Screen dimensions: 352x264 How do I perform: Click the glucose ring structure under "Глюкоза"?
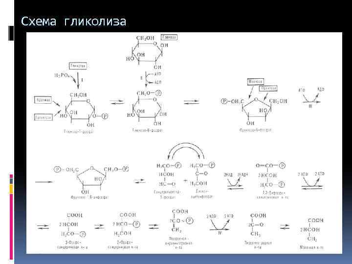147,53
